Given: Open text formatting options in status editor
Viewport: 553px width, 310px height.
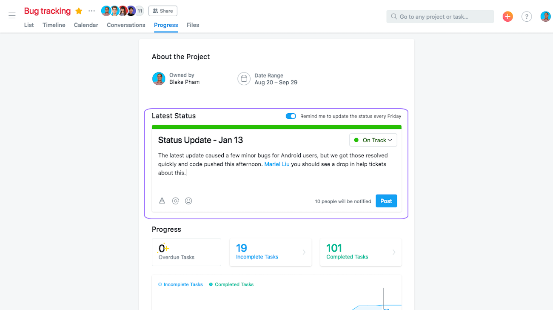Looking at the screenshot, I should click(162, 201).
